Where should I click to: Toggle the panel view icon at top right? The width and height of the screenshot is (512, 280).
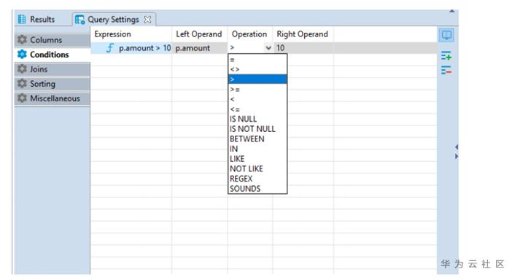(x=446, y=35)
